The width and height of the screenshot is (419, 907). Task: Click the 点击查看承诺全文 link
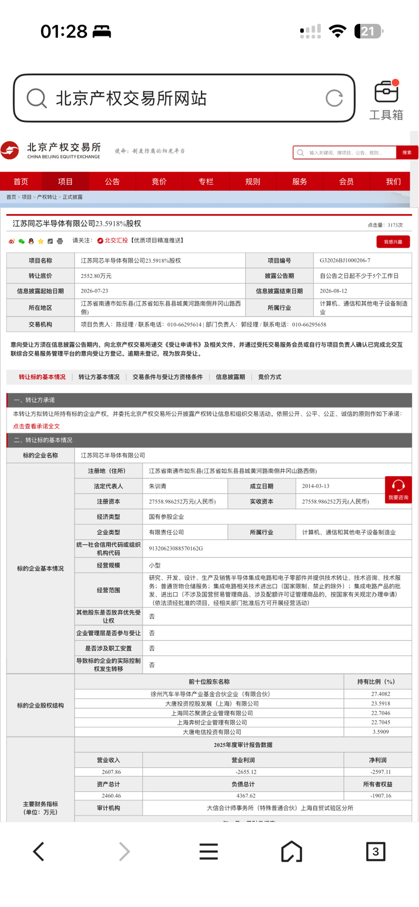tap(37, 426)
